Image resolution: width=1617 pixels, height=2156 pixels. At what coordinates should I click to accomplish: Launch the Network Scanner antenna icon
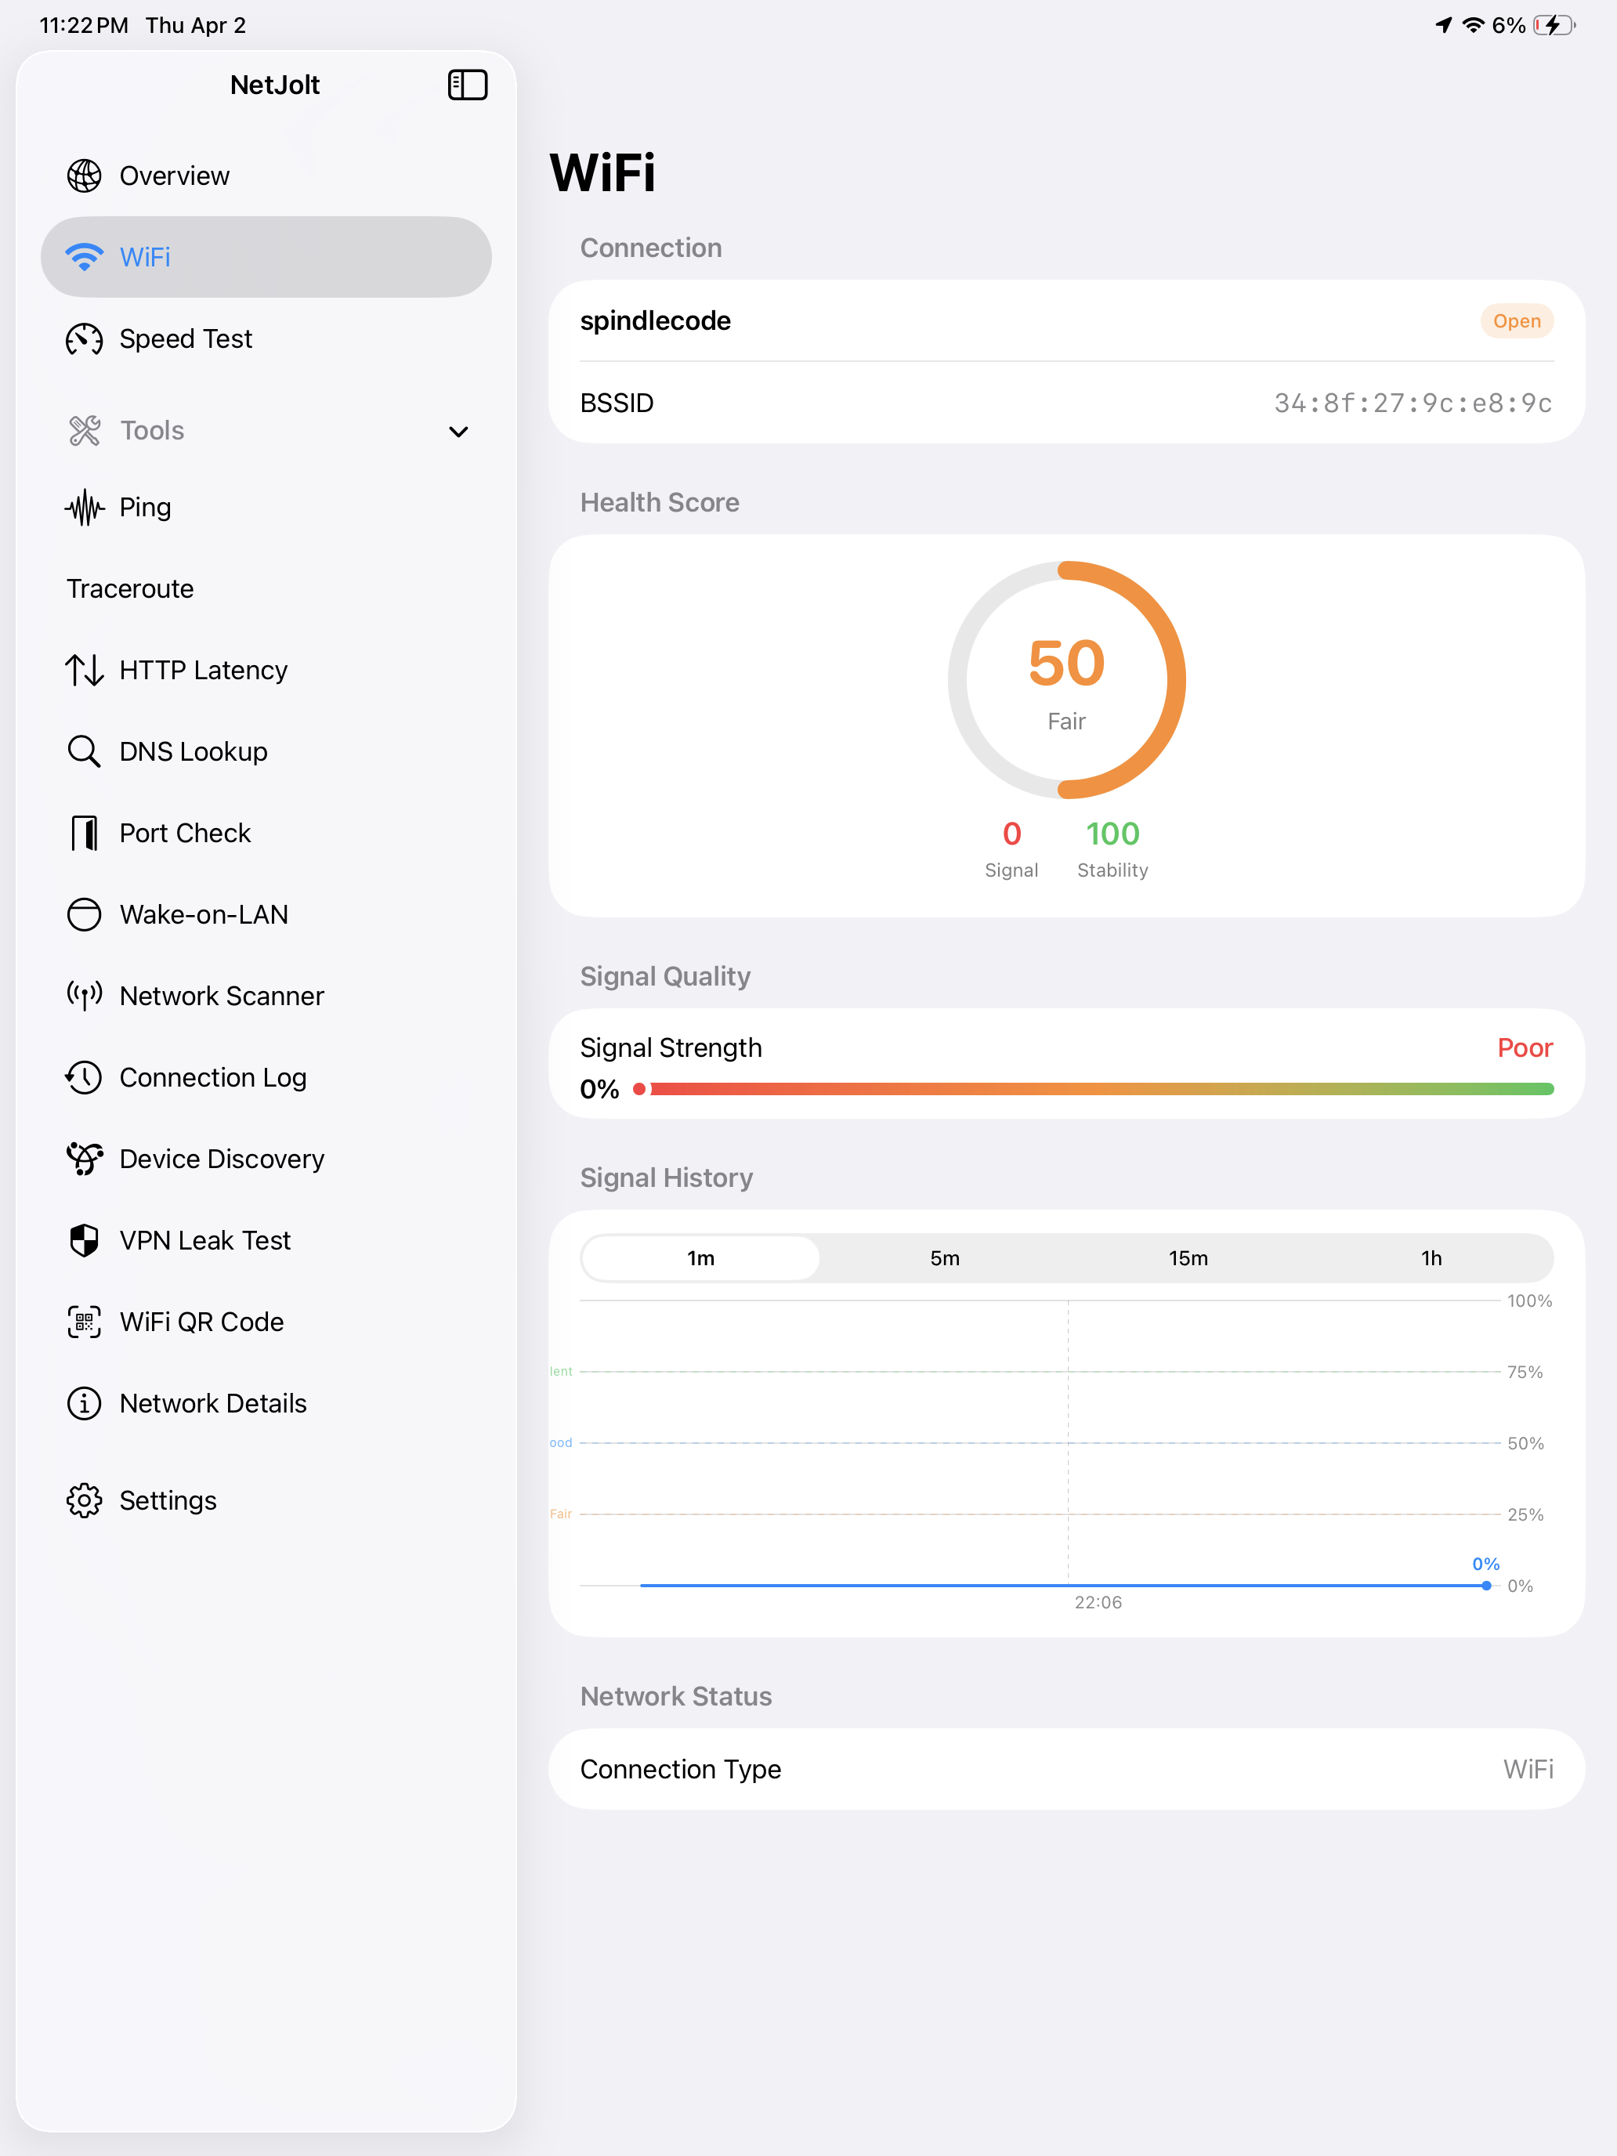(x=84, y=995)
